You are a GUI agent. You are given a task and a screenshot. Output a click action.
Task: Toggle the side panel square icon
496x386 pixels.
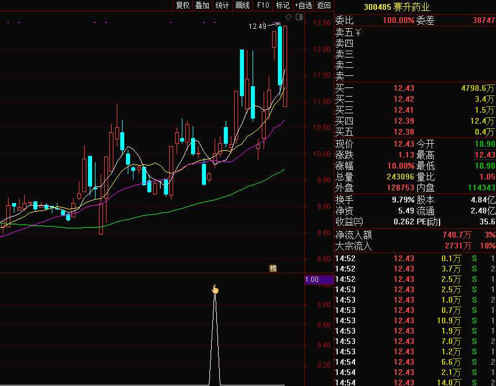pos(299,17)
